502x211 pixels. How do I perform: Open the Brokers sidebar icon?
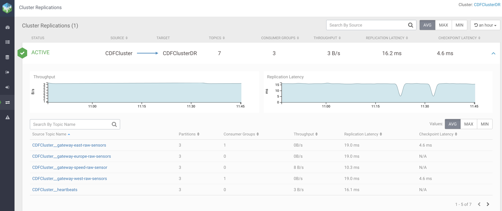click(8, 42)
